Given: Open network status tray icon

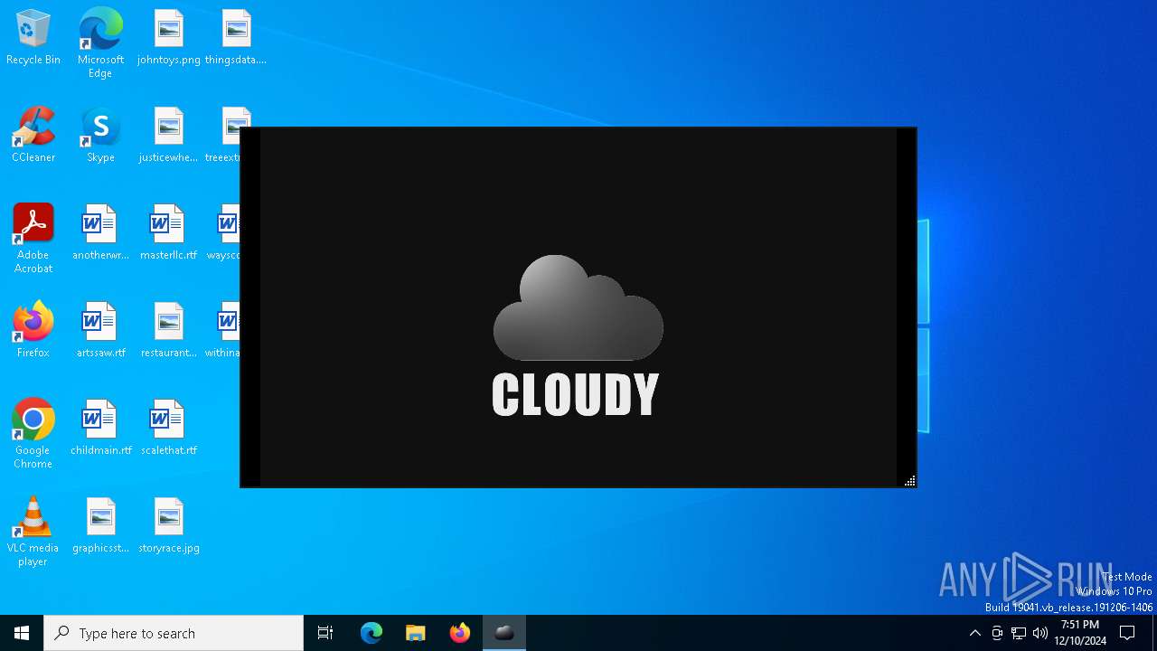Looking at the screenshot, I should point(1019,633).
